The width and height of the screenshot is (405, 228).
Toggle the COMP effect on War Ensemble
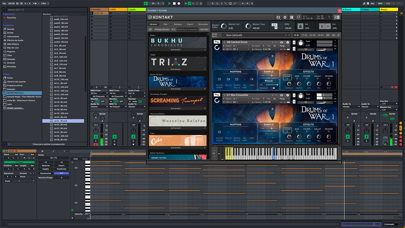pyautogui.click(x=288, y=130)
